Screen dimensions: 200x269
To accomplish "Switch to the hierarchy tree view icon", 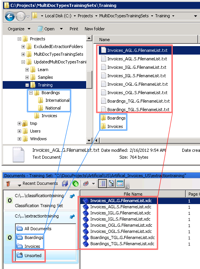I will click(112, 184).
